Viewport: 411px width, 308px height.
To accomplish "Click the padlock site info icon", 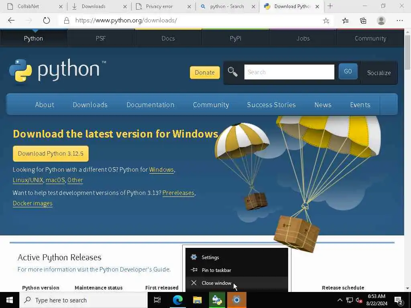I will point(67,20).
